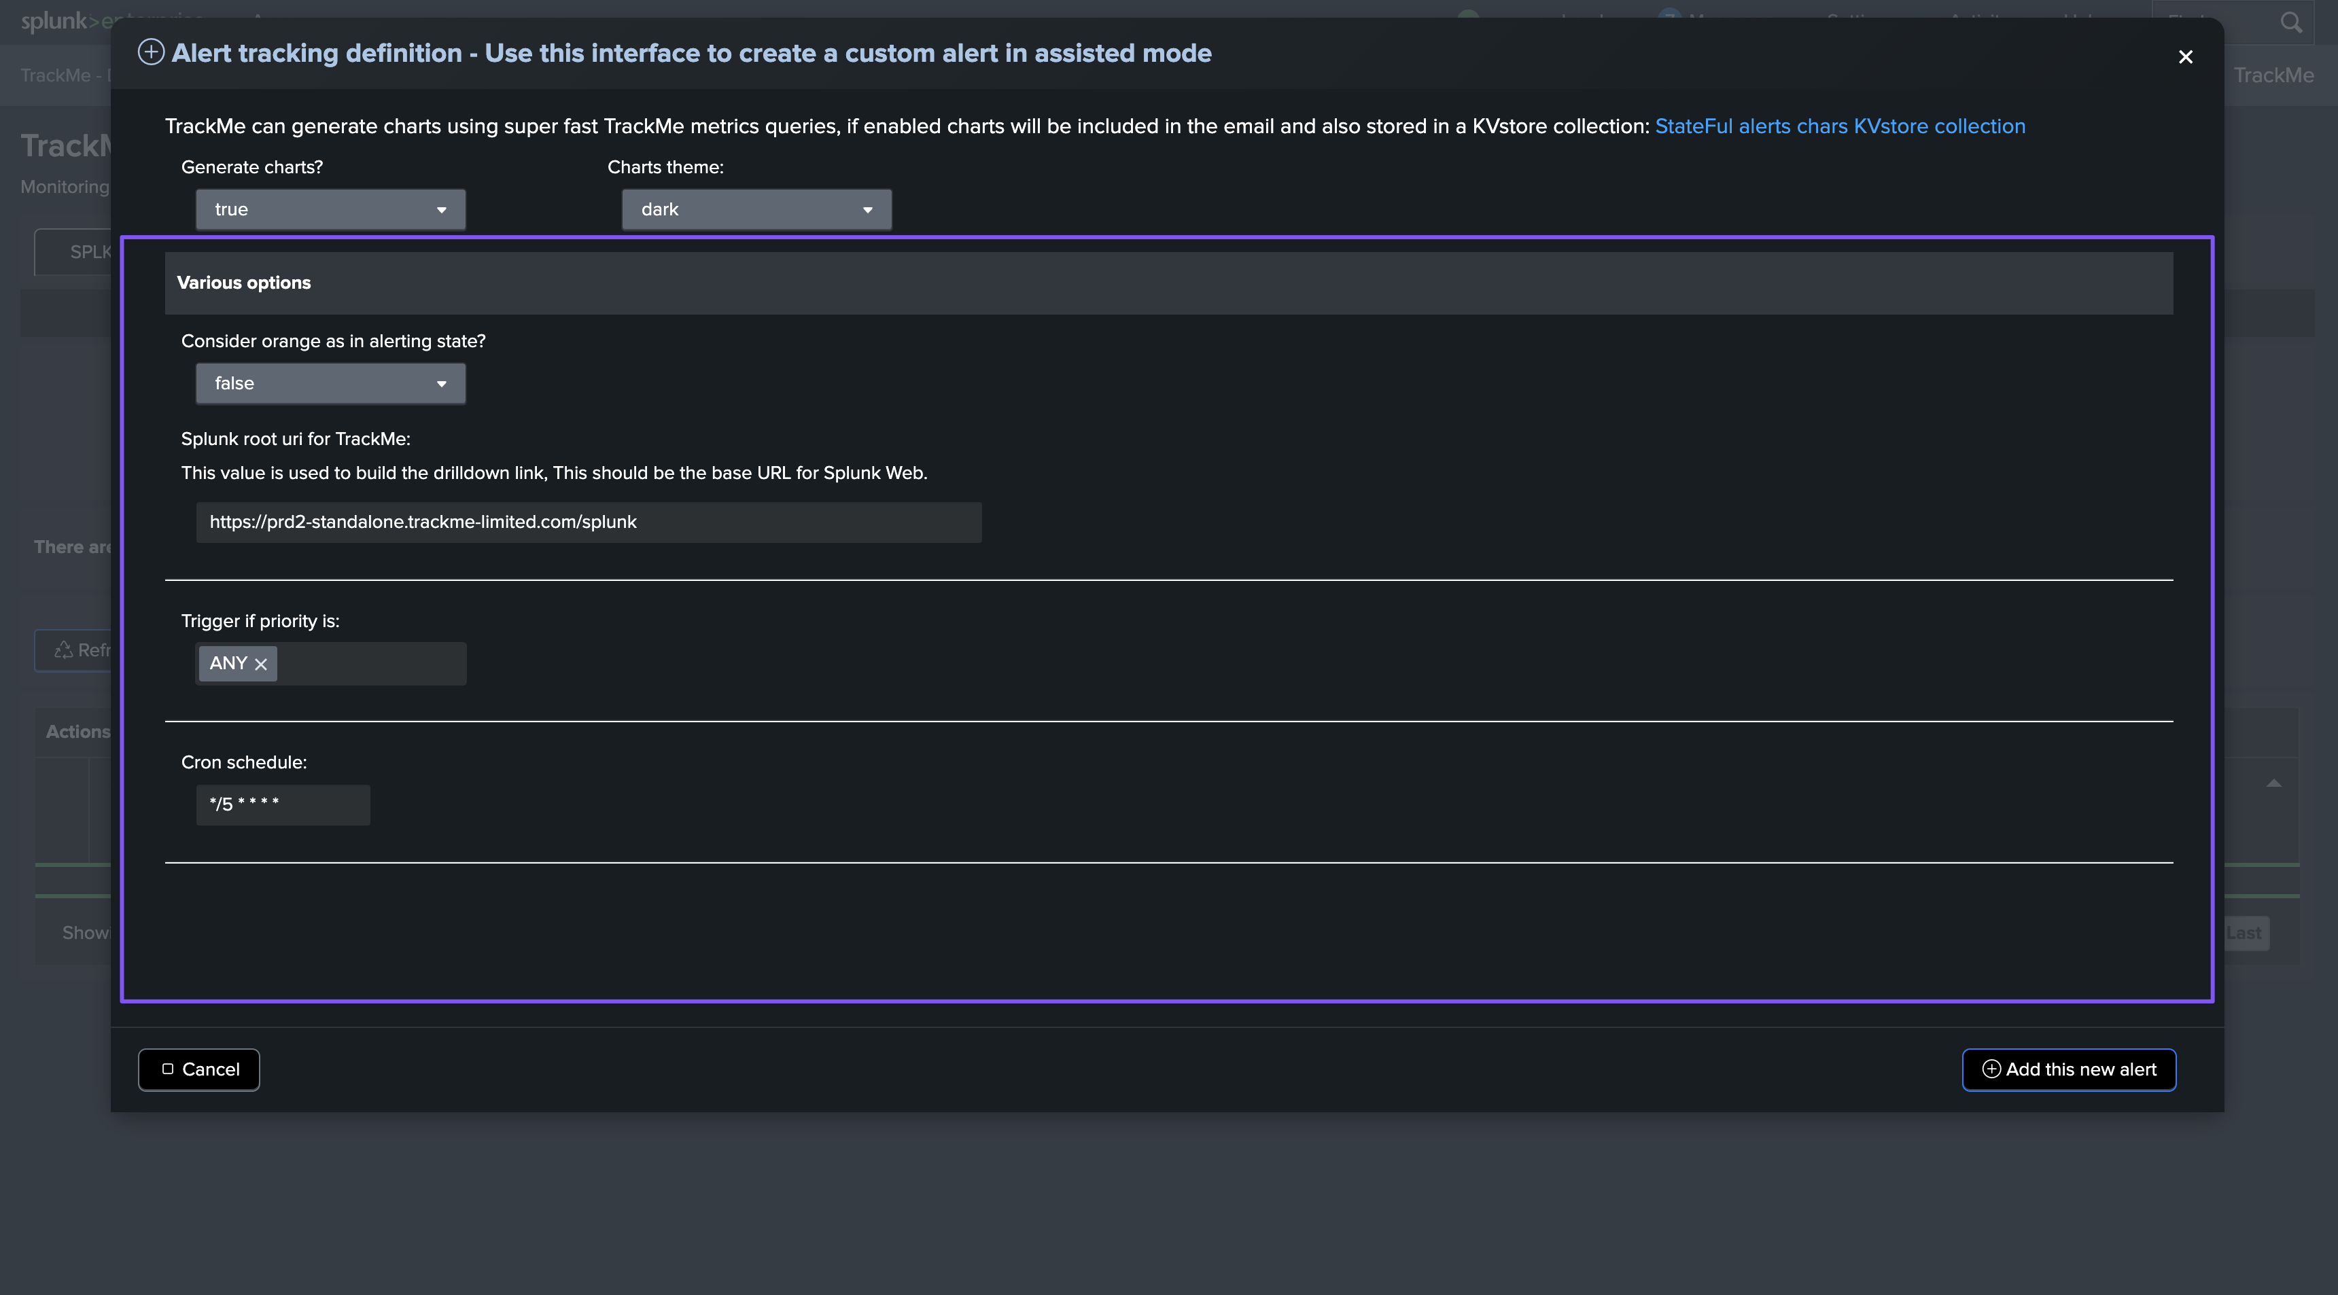The width and height of the screenshot is (2338, 1295).
Task: Open the Generate charts dropdown
Action: (x=330, y=210)
